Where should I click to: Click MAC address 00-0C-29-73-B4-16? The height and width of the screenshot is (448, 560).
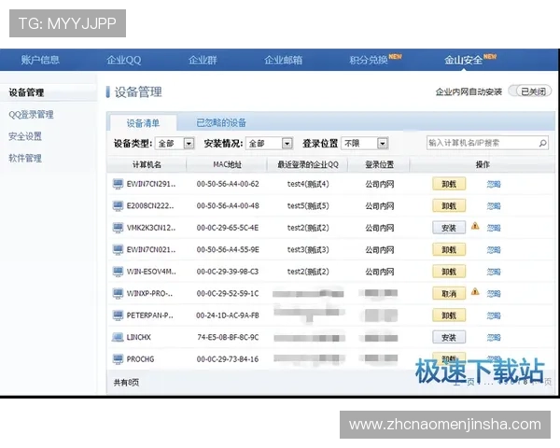(228, 359)
